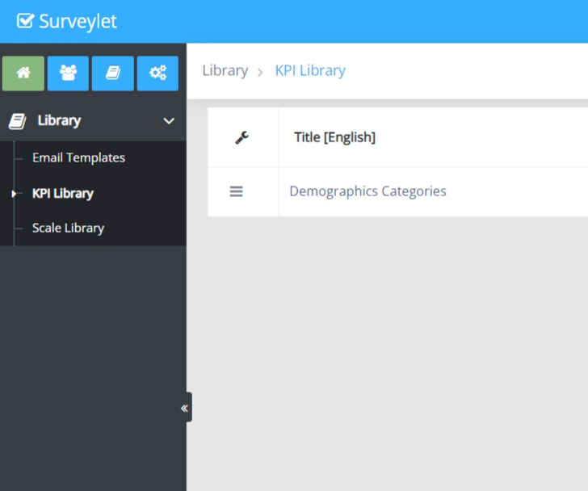Click the Surveylet brand name text
The width and height of the screenshot is (588, 491).
(78, 21)
